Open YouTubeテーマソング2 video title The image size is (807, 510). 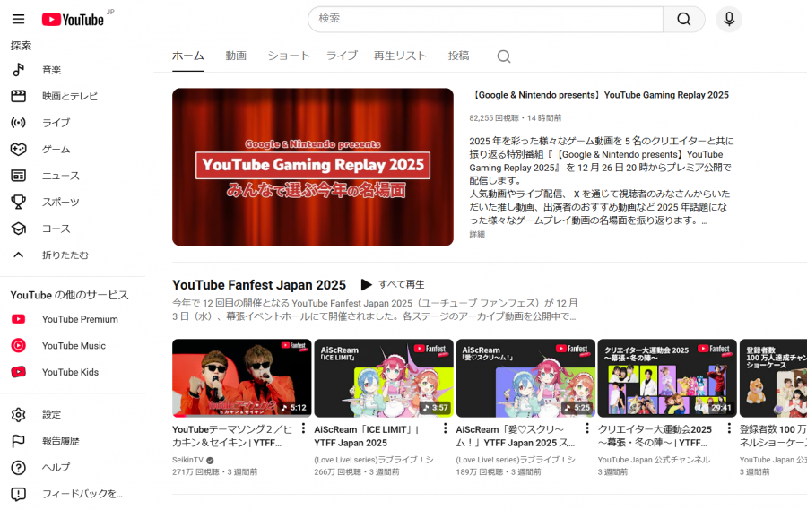tap(232, 436)
